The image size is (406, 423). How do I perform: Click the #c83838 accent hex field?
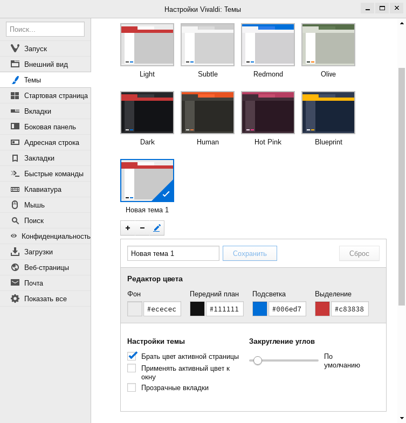(x=350, y=309)
